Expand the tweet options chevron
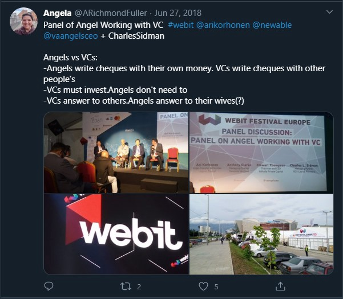 click(329, 12)
